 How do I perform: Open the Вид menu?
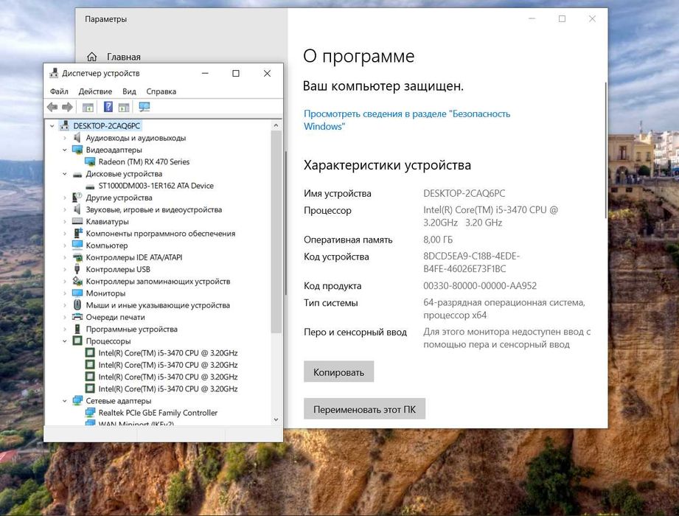click(129, 91)
